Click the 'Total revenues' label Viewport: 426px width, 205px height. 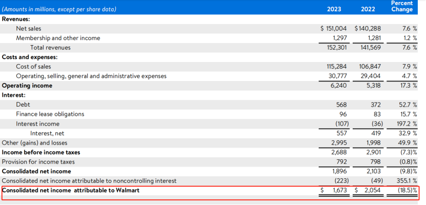[x=50, y=48]
